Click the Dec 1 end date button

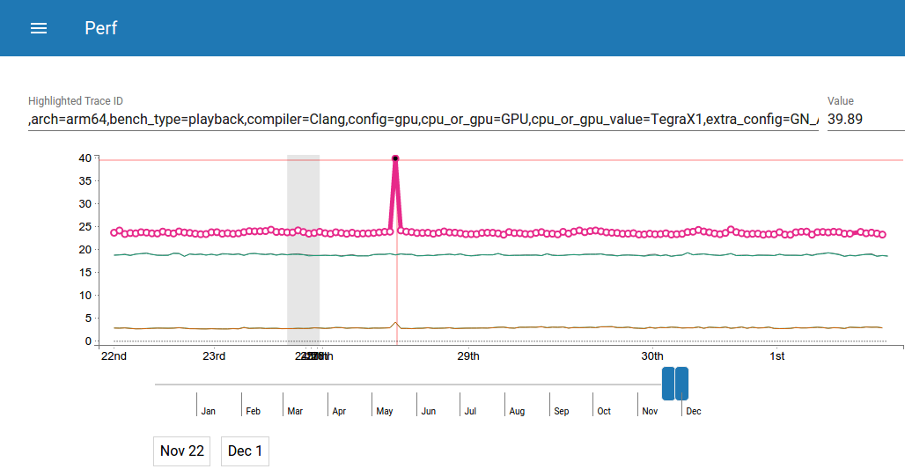pyautogui.click(x=245, y=451)
